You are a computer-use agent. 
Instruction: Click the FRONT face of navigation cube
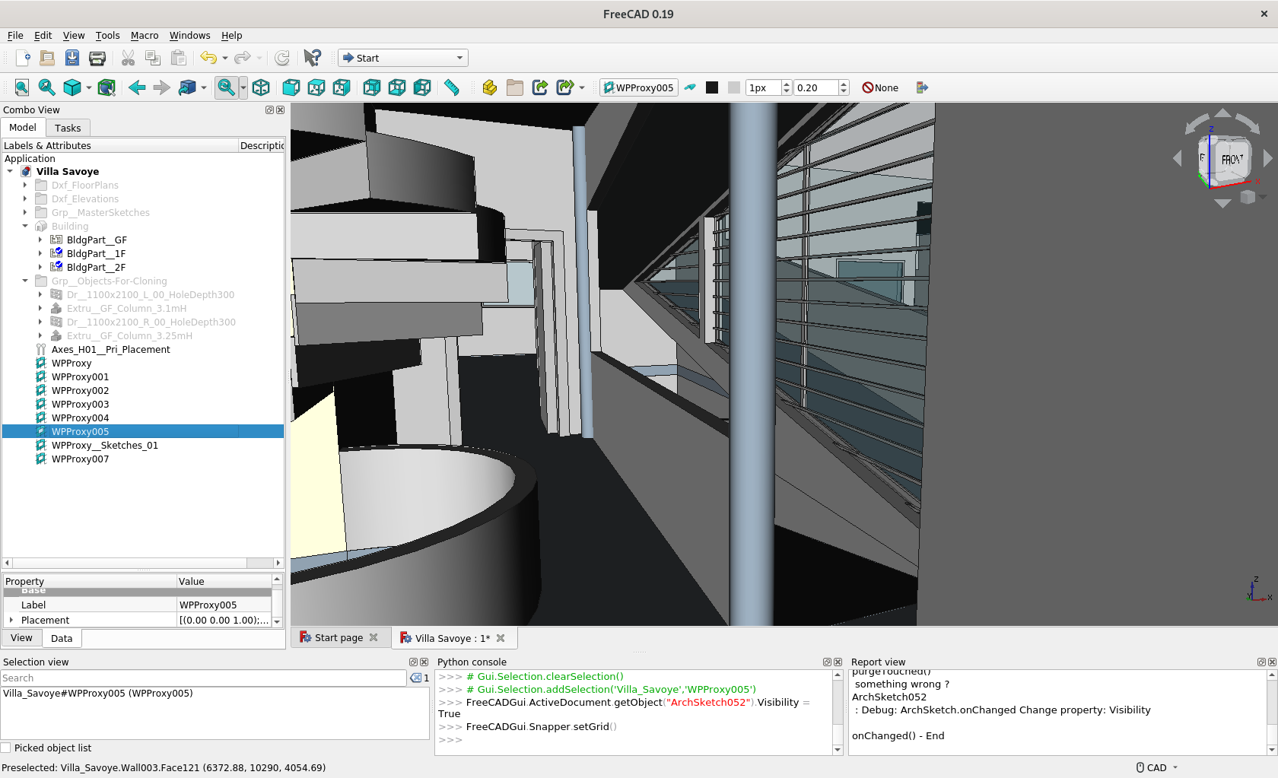pos(1232,160)
